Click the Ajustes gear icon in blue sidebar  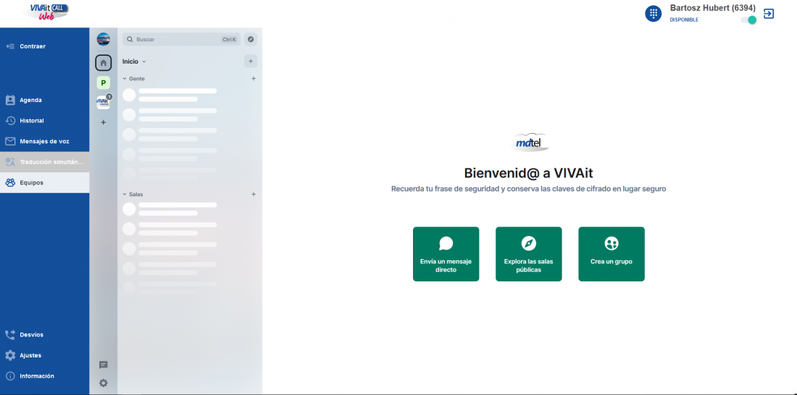tap(10, 355)
